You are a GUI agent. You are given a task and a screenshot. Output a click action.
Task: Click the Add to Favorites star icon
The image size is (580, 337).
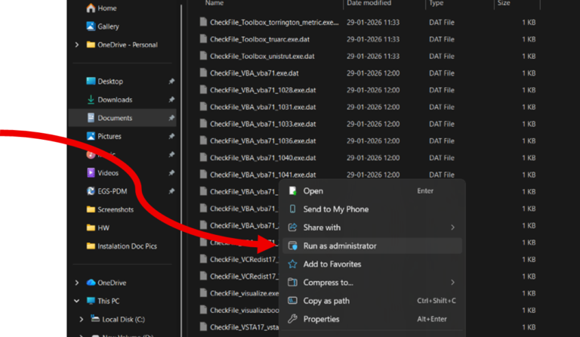click(293, 264)
